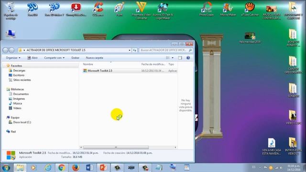Select the CANTOS GREGORIANOS folder
The image size is (306, 172).
coord(293,65)
